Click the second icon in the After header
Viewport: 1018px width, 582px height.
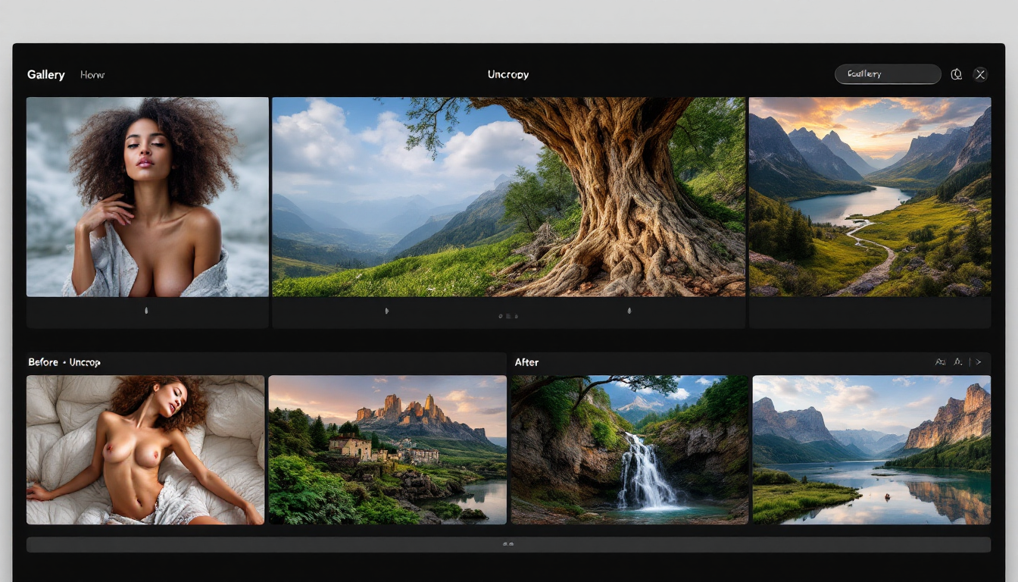tap(958, 362)
